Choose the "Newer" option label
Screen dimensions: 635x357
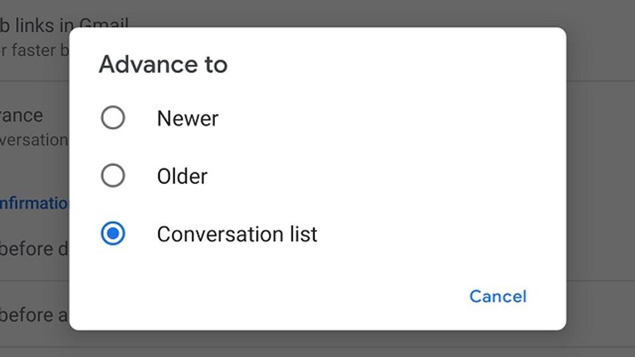pos(187,118)
